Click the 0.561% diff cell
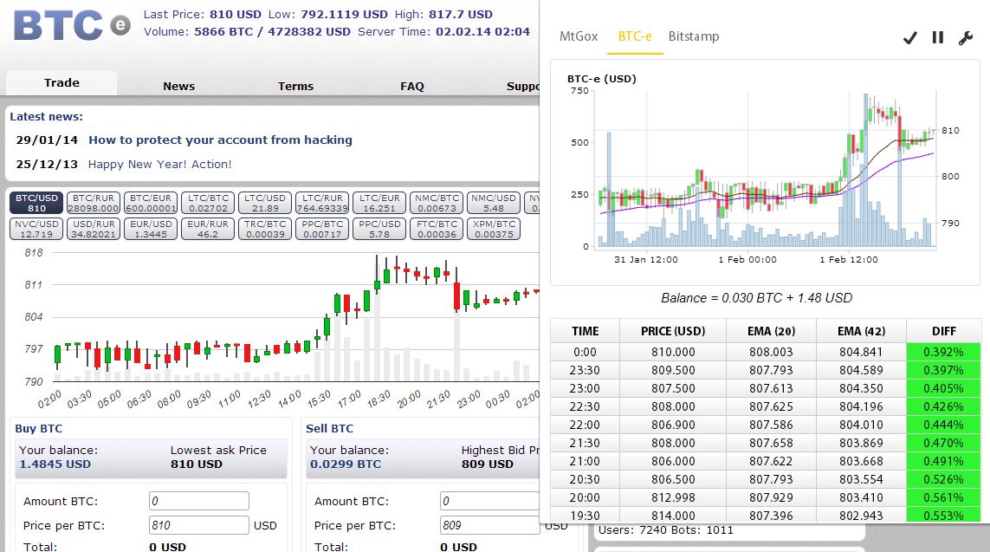Screen dimensions: 990x552 click(x=943, y=497)
